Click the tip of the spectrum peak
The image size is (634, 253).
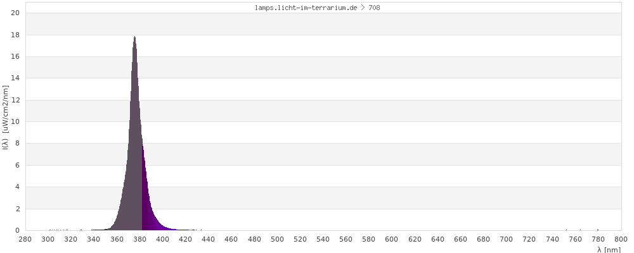pyautogui.click(x=134, y=37)
